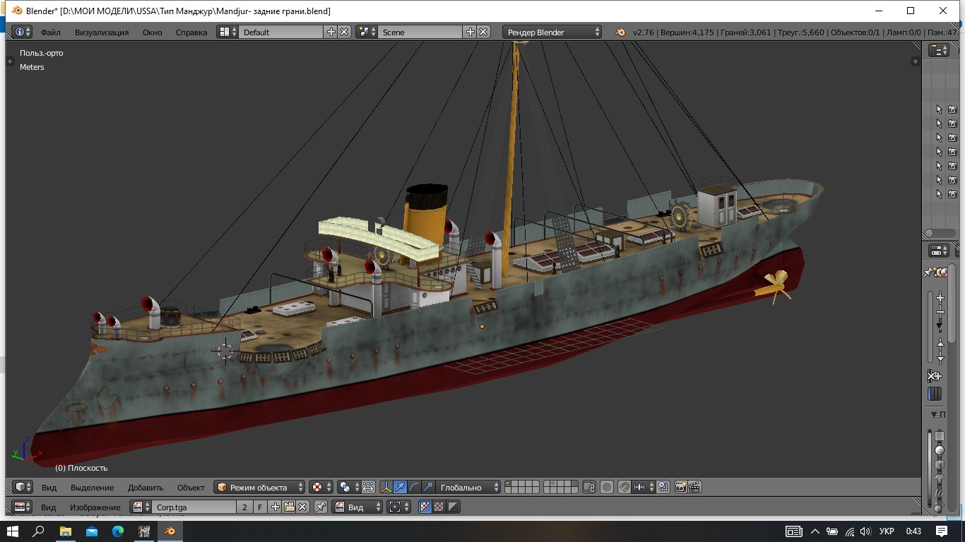Toggle the 3D manipulator axes icon
Viewport: 965px width, 542px height.
(x=386, y=487)
